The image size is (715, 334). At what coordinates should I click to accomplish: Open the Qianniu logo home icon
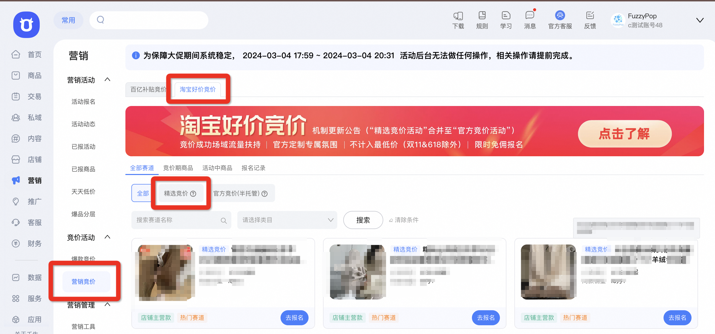point(26,24)
